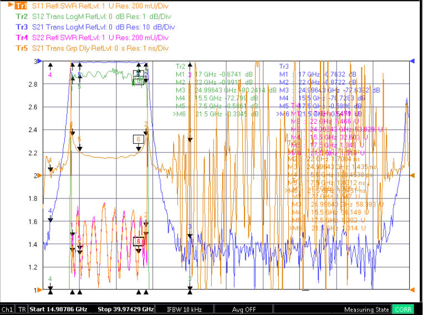
Task: Click the blue reference-level triangle at left of 3
Action: (40, 61)
